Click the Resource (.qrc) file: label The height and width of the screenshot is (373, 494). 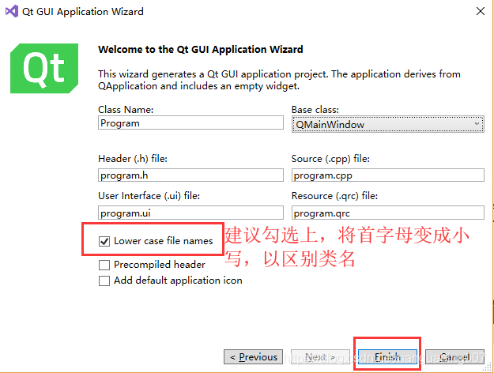(x=334, y=196)
